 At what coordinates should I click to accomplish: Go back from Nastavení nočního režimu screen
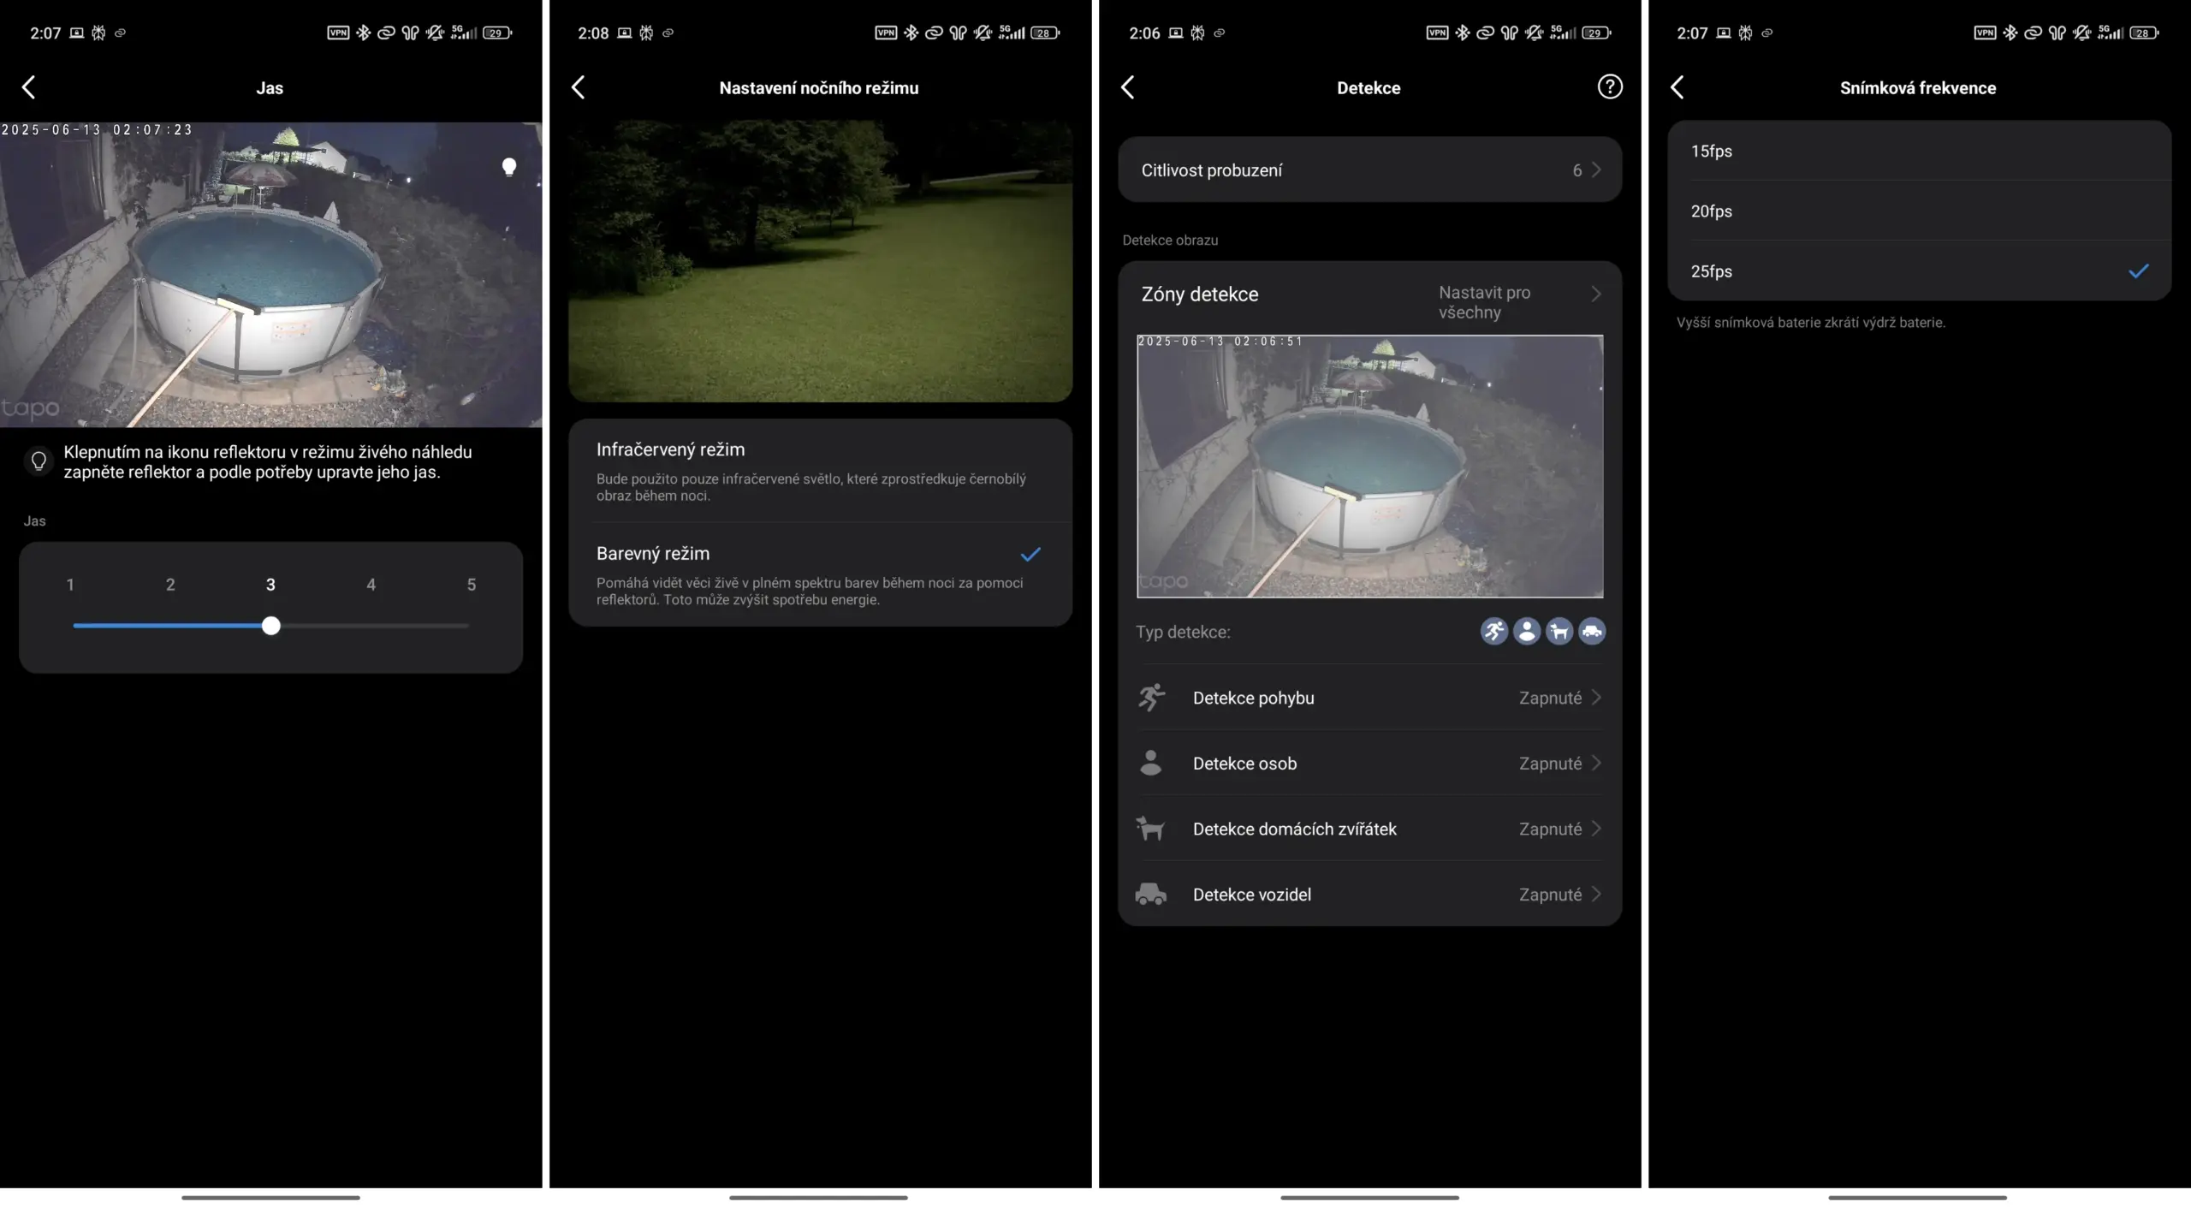point(579,86)
